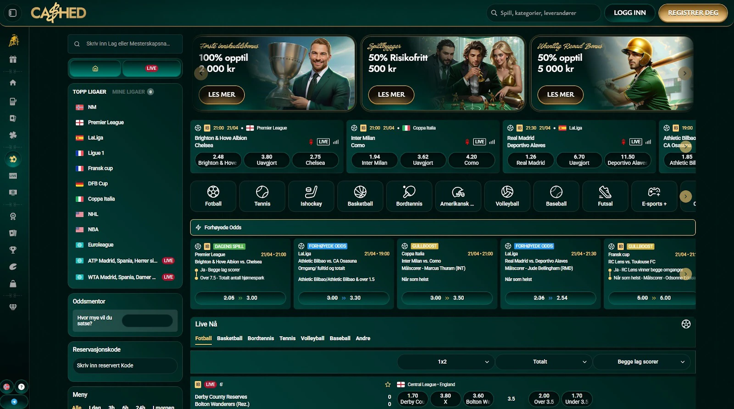Image resolution: width=734 pixels, height=409 pixels.
Task: Toggle the sidebar collapse button
Action: [x=13, y=13]
